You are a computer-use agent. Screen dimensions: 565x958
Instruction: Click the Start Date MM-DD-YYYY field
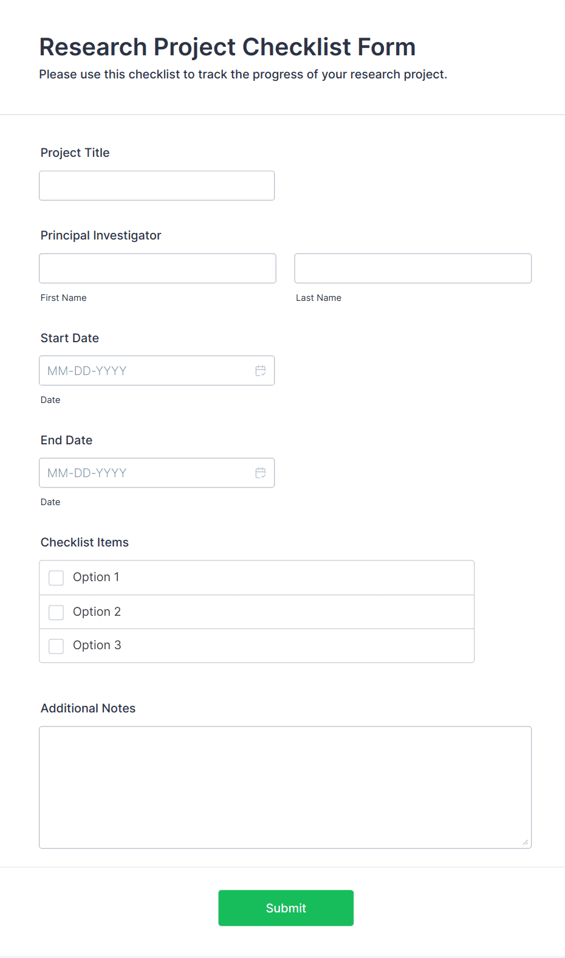pos(157,370)
